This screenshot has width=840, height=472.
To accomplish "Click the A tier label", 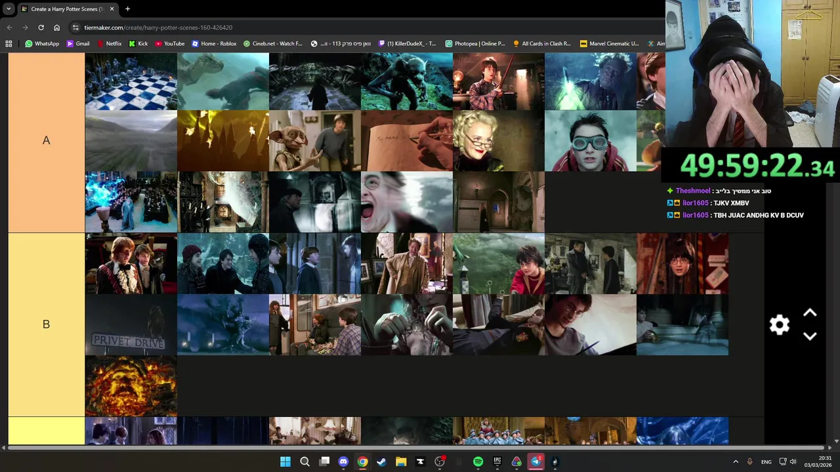I will pos(46,140).
